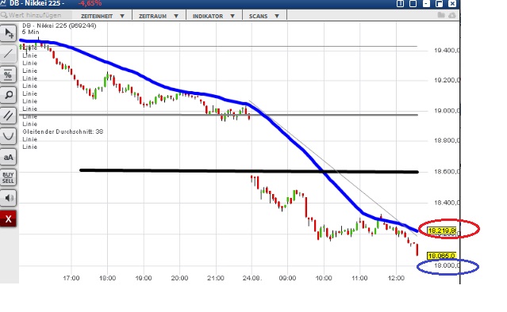Open the INDIKATOR dropdown
Screen dimensions: 507x312
pyautogui.click(x=213, y=16)
